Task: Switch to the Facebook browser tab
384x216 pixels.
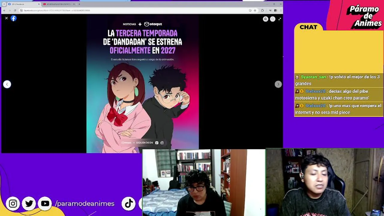Action: (x=23, y=4)
